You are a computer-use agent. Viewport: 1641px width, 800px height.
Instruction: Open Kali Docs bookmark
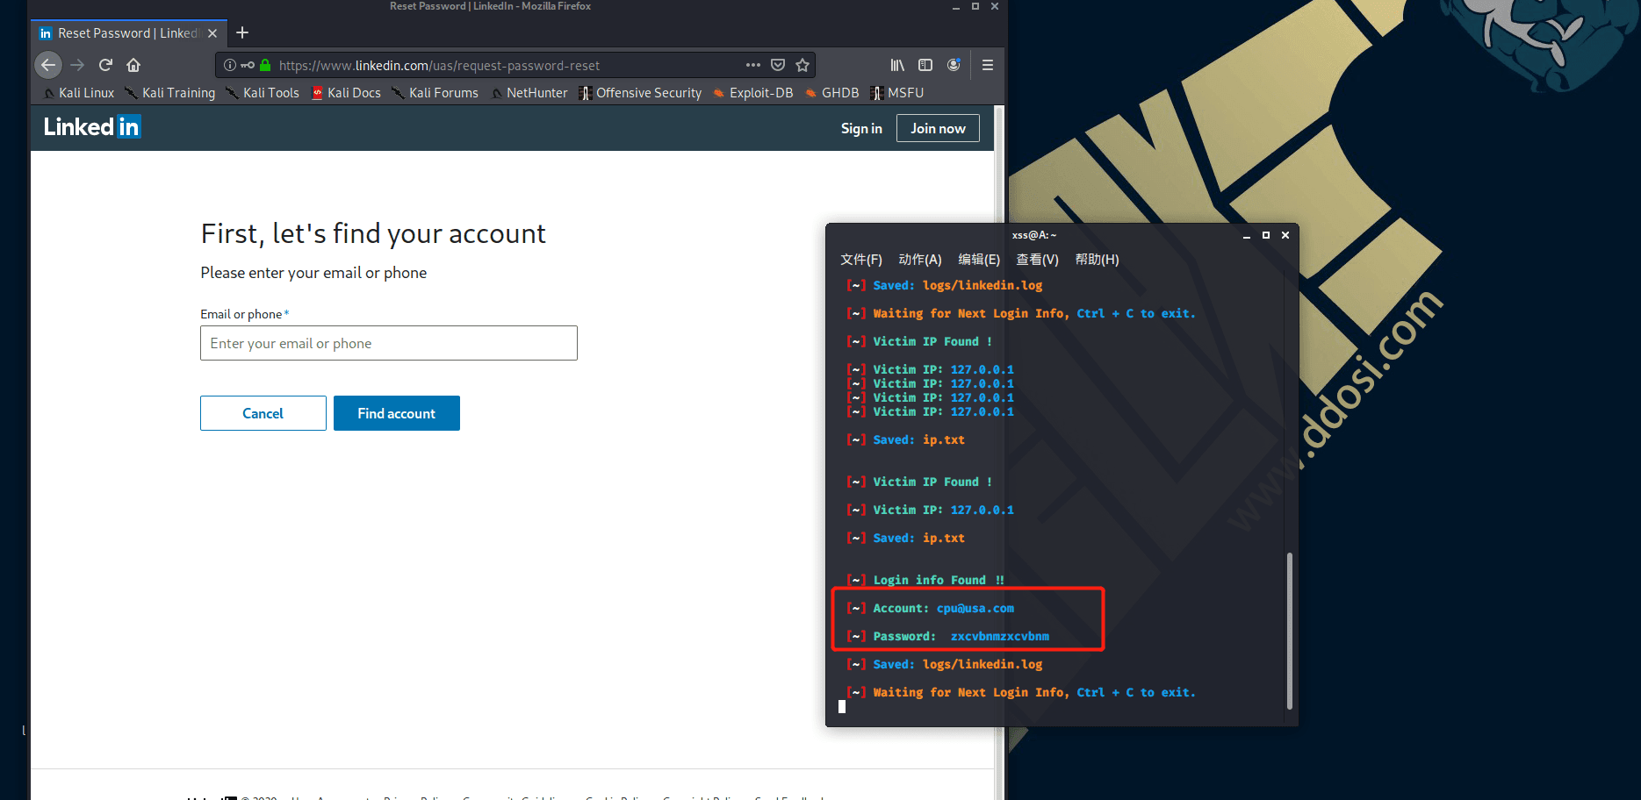pos(346,93)
